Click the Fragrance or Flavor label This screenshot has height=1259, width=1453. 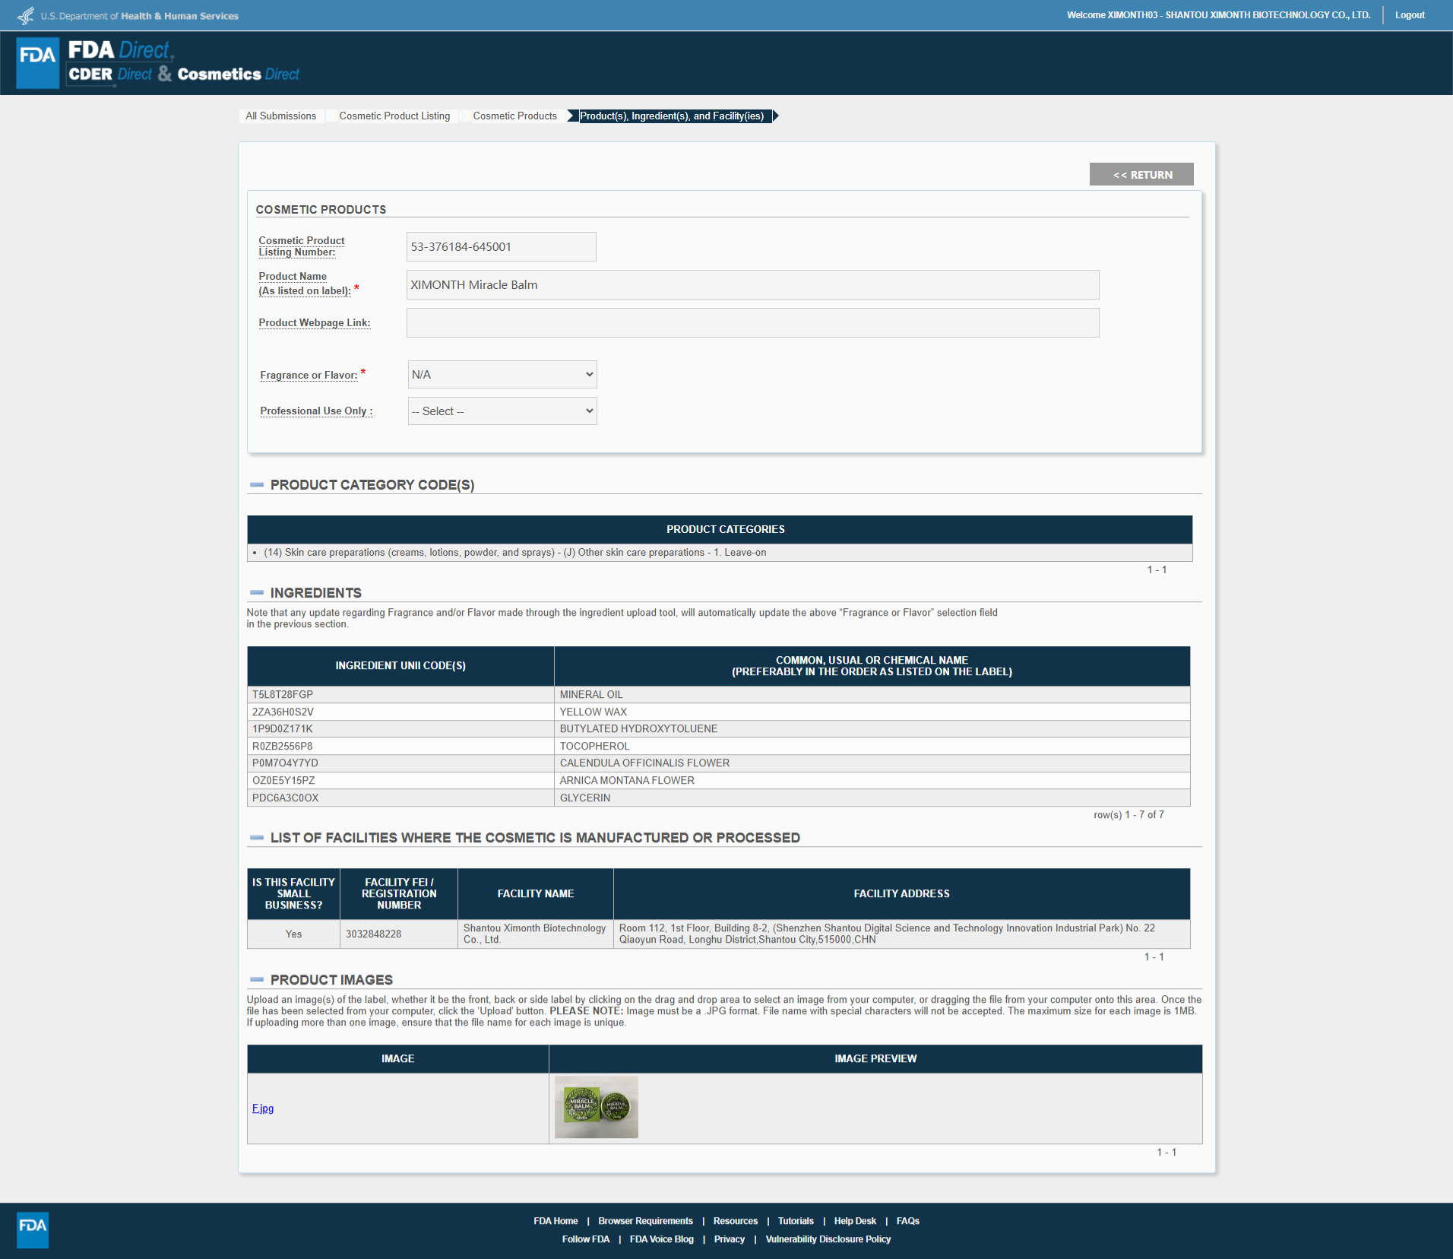pos(309,376)
